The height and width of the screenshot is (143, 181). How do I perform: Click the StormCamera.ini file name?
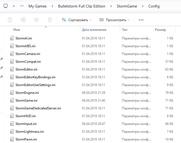[x=28, y=54]
